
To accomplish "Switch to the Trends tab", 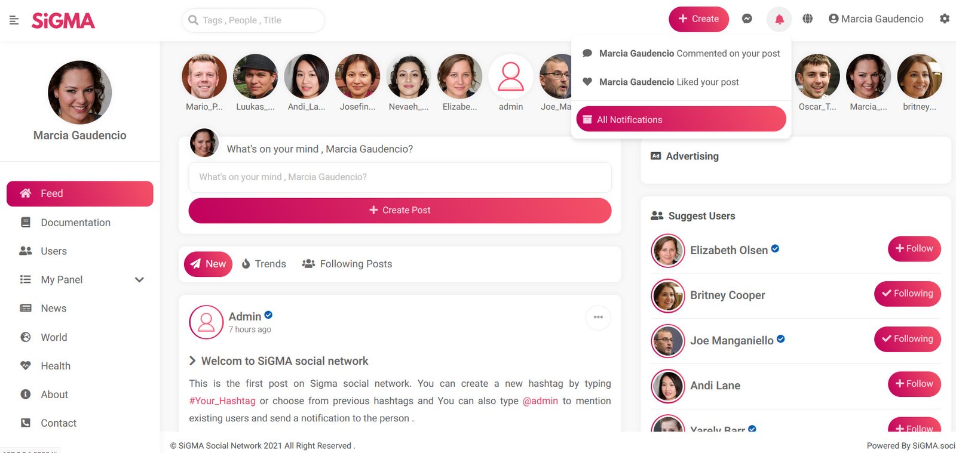I will coord(264,264).
